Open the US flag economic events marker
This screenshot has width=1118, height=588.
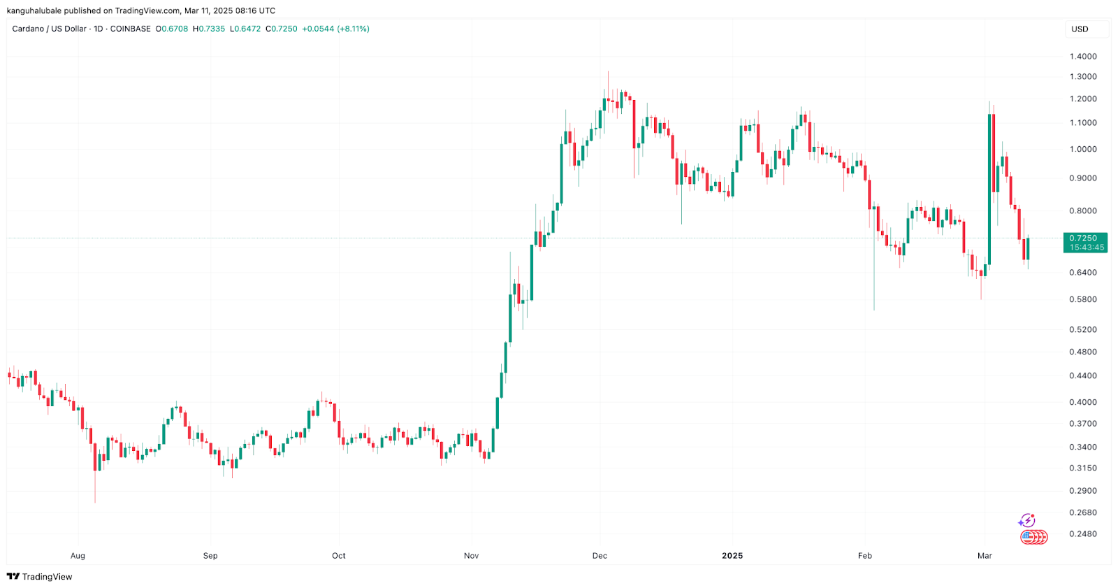[x=1030, y=537]
